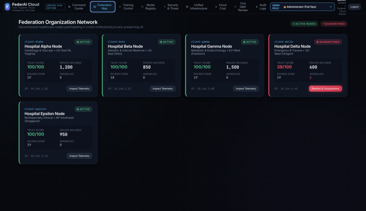366x211 pixels.
Task: Click IP 10.244.5.12 on Epsilon card
Action: (x=36, y=156)
